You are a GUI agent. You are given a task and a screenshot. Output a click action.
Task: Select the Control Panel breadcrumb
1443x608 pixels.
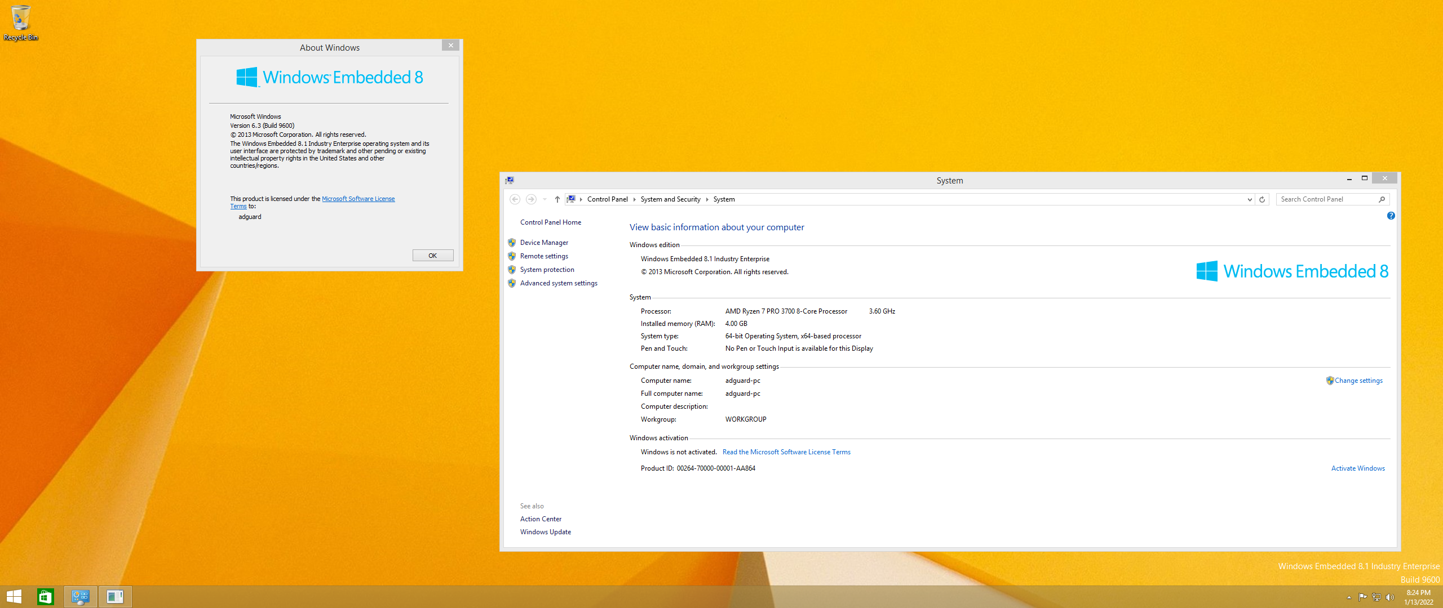(607, 199)
